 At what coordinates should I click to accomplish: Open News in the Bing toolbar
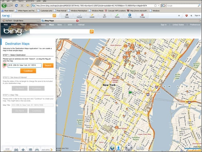click(67, 16)
